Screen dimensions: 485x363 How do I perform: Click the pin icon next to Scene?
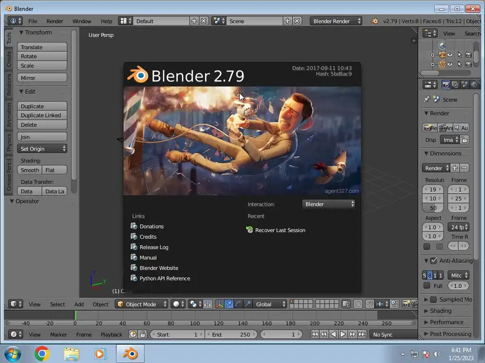point(427,99)
